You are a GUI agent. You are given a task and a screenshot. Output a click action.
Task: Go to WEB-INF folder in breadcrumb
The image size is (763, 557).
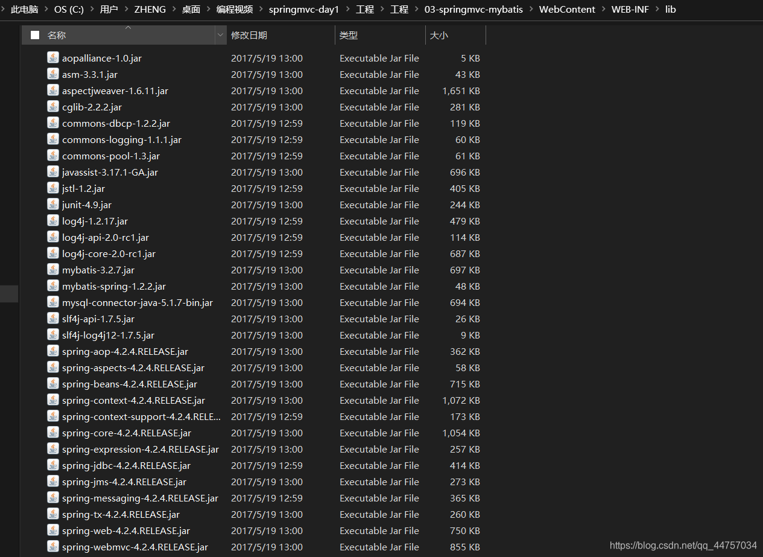tap(630, 9)
